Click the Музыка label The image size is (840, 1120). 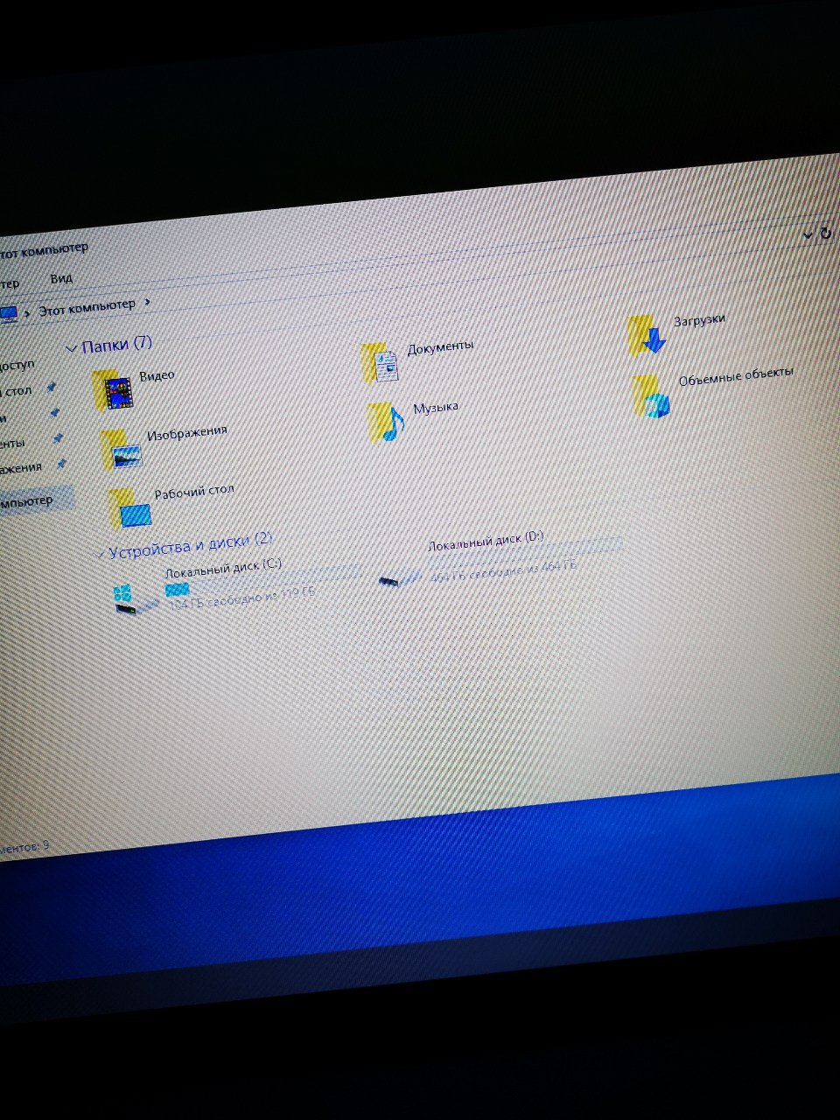[x=436, y=408]
